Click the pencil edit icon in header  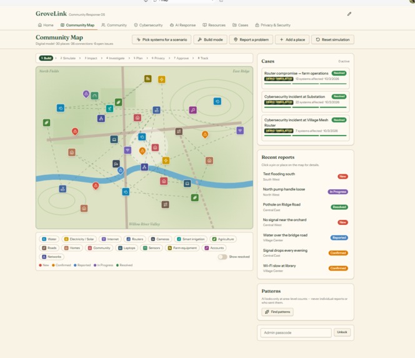point(349,14)
